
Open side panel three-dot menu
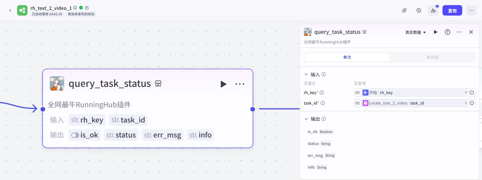(459, 32)
